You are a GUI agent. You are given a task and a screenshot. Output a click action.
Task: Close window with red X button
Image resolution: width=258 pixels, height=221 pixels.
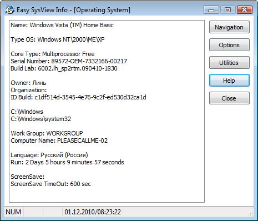coord(245,10)
